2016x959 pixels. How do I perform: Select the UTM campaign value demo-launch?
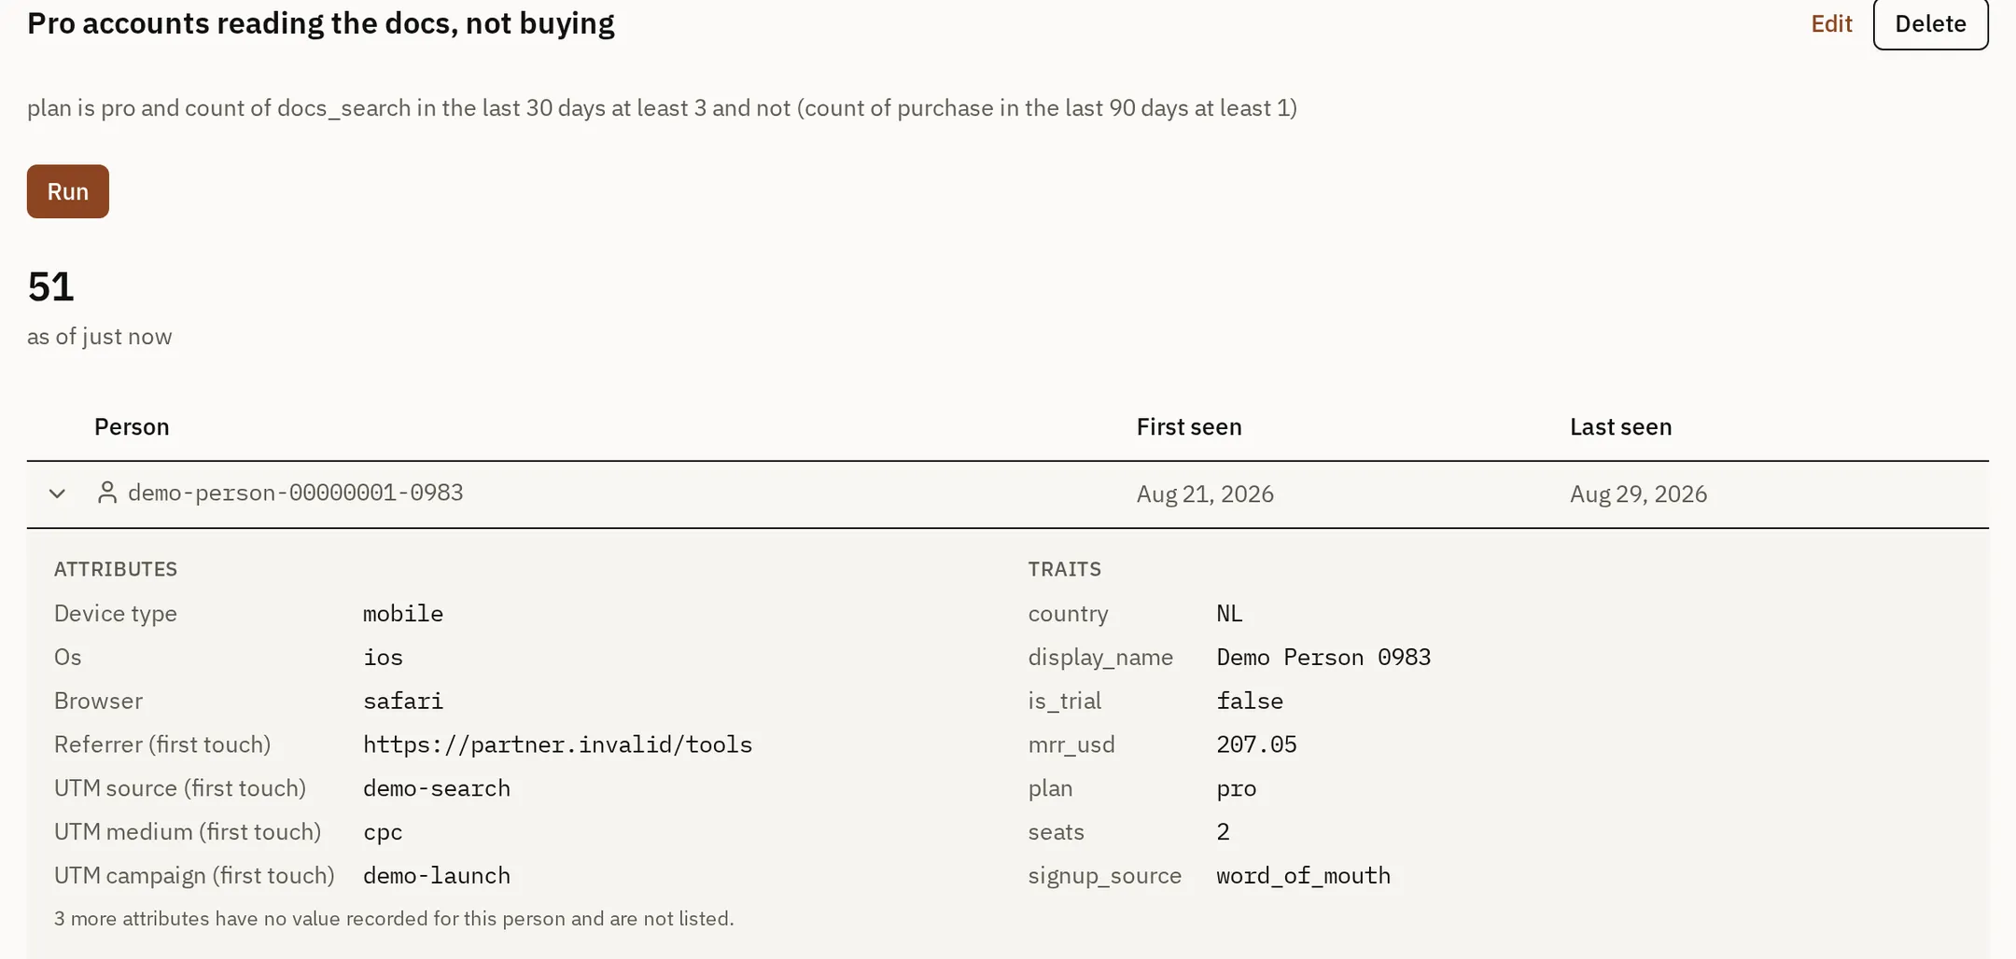(x=437, y=876)
